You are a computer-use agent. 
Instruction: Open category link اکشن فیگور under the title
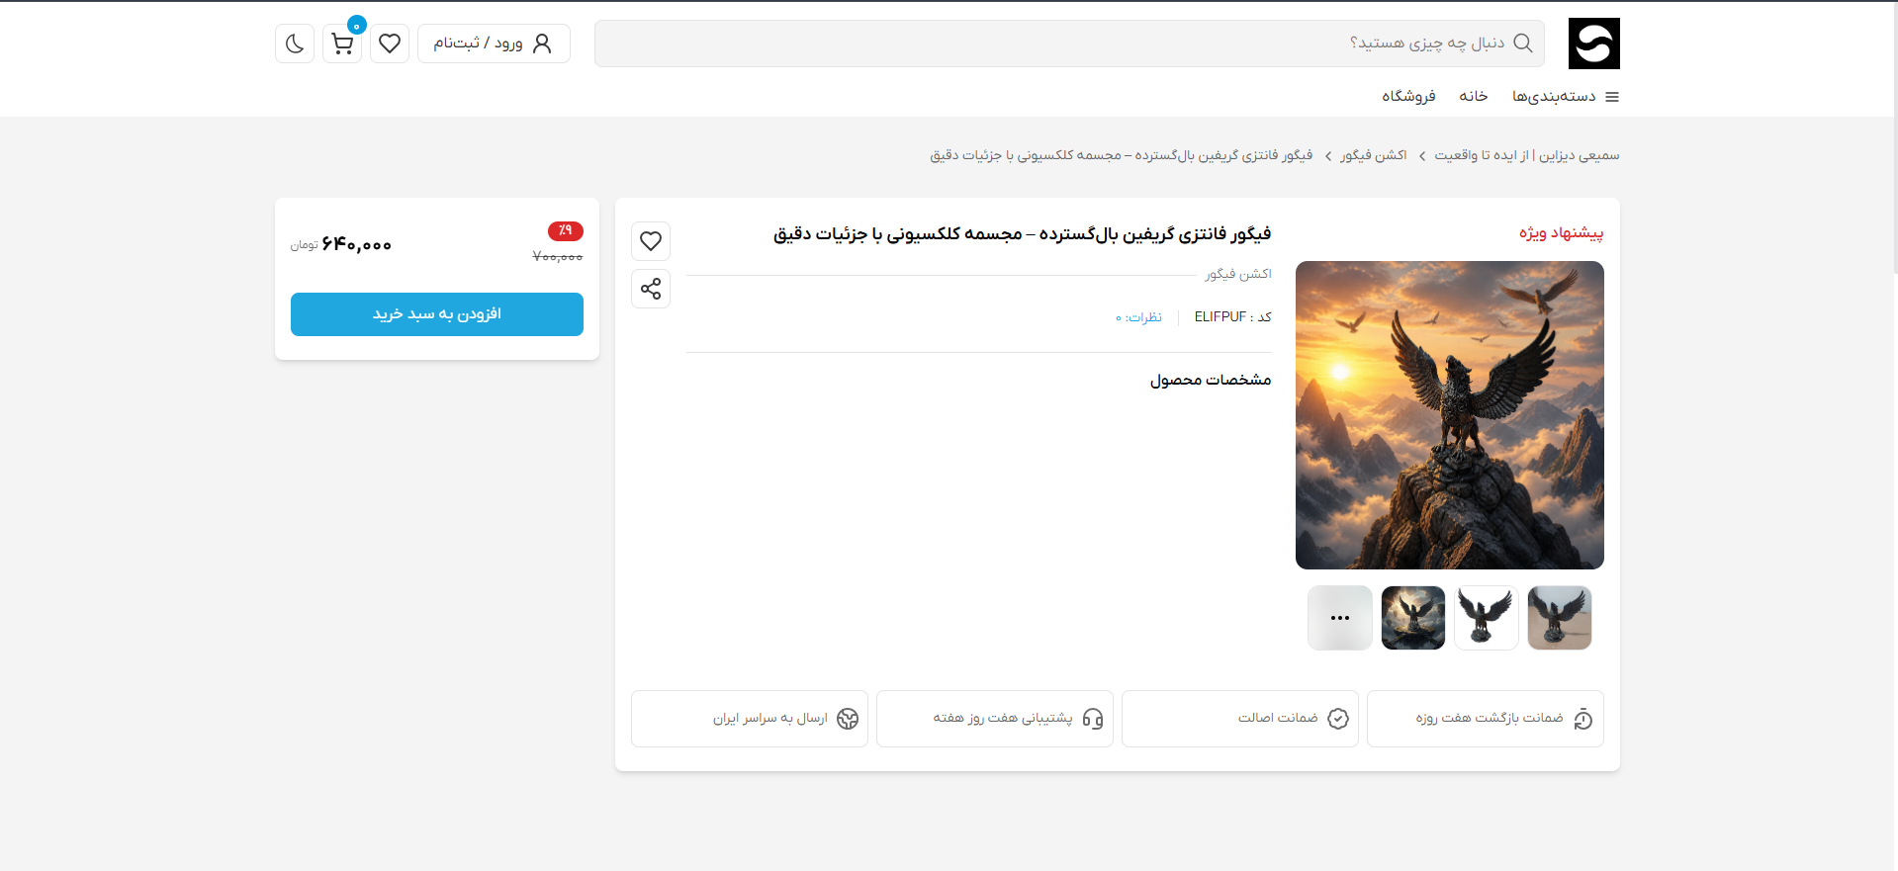tap(1238, 274)
